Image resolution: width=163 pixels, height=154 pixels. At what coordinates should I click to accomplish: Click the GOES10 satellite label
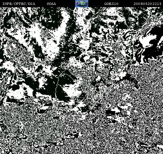tap(111, 4)
